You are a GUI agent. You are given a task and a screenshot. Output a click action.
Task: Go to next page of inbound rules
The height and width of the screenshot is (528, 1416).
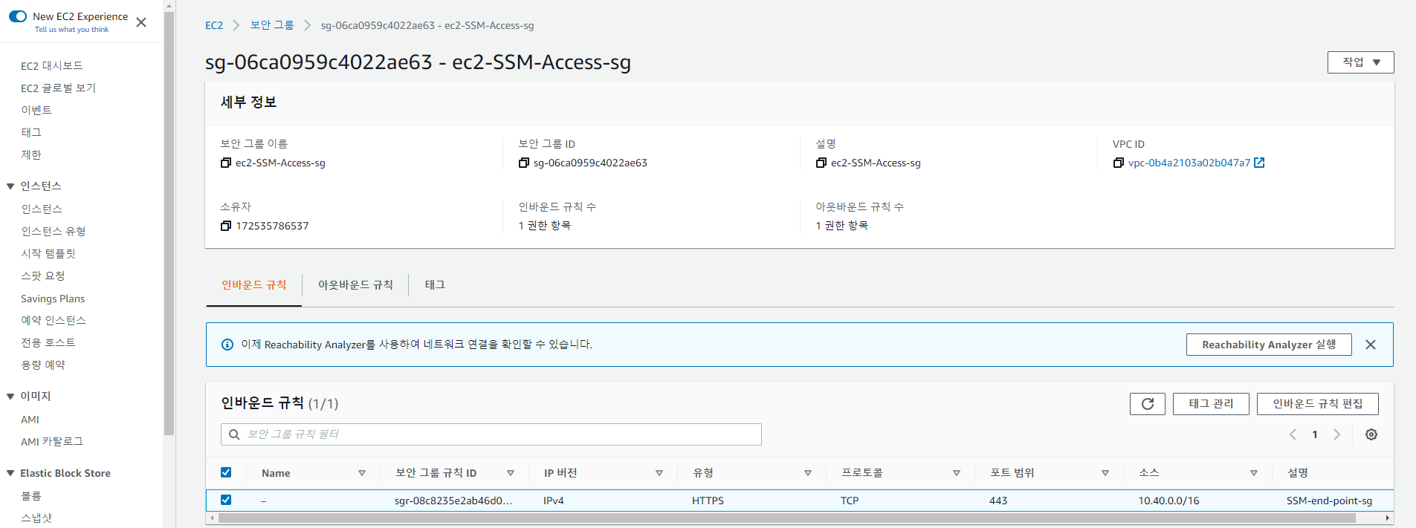tap(1336, 434)
